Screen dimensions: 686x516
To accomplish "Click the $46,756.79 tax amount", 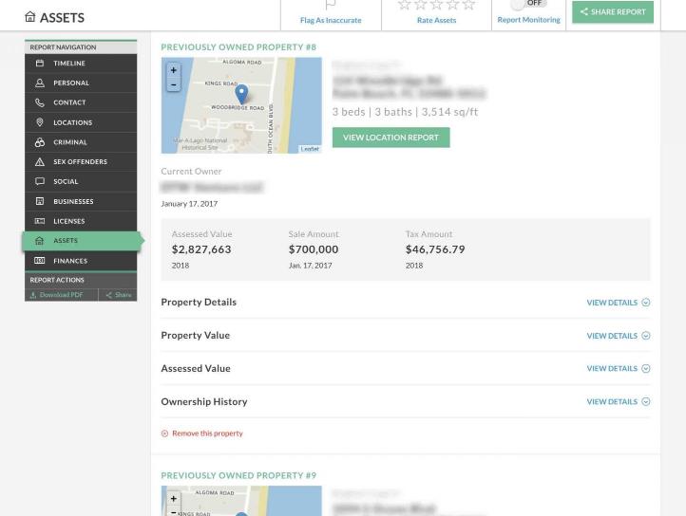I will 435,249.
